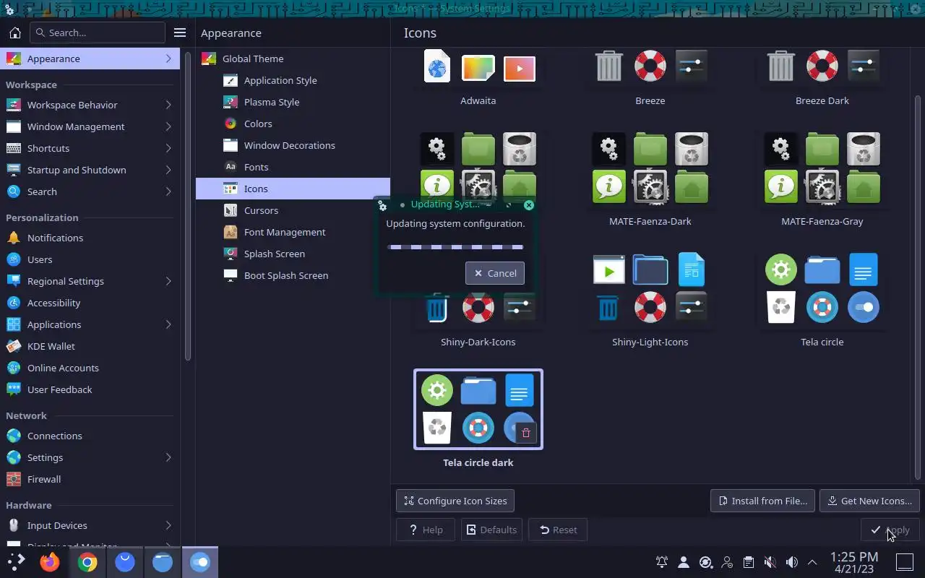Cancel the updating system configuration dialog

tap(495, 273)
